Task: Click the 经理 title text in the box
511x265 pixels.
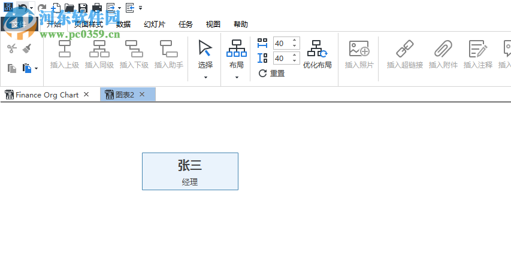Action: click(x=190, y=182)
